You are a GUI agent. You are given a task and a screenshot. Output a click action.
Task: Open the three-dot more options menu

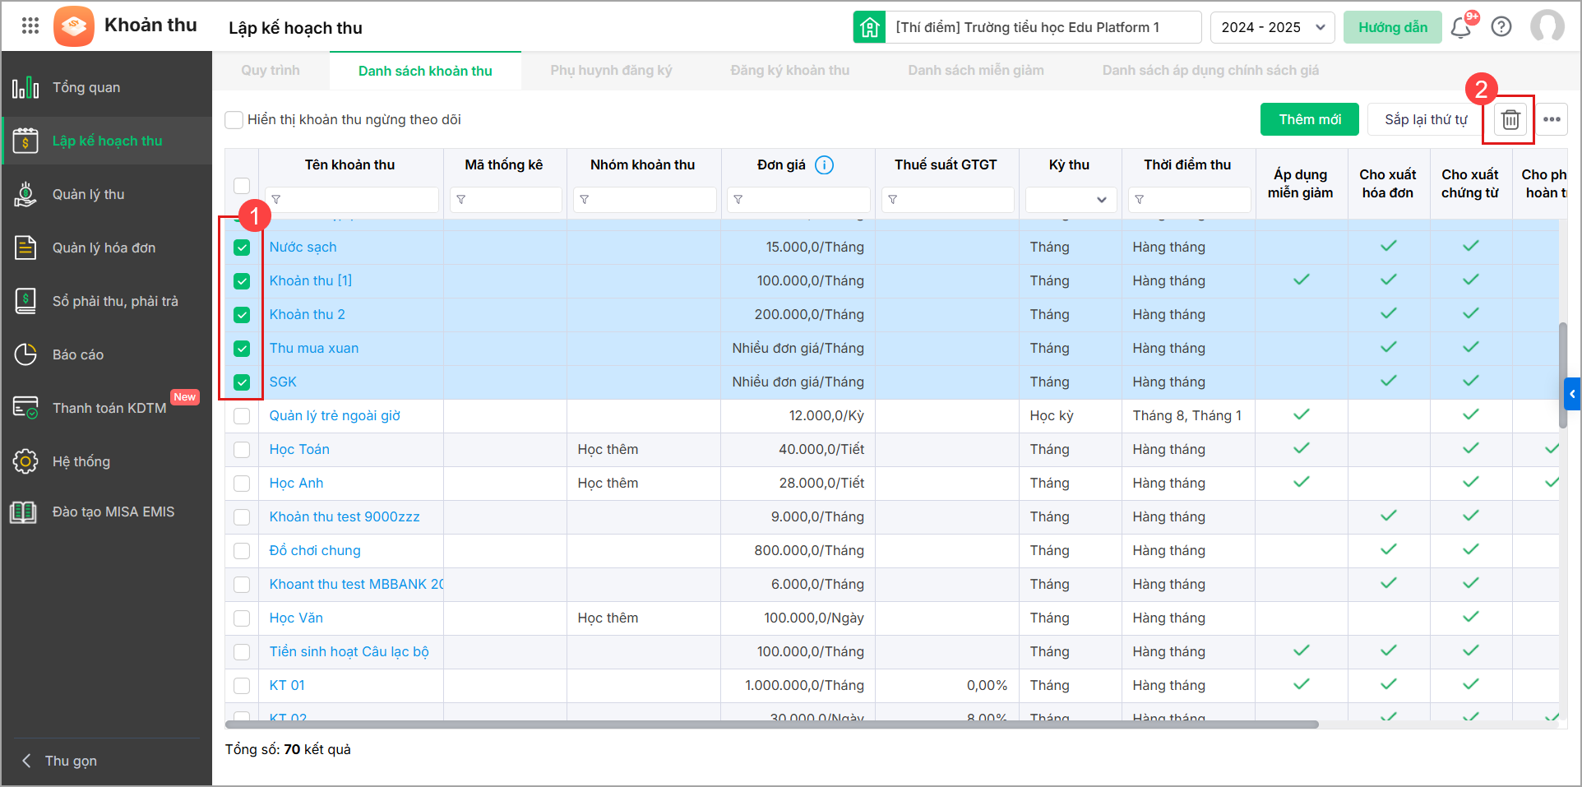tap(1552, 120)
